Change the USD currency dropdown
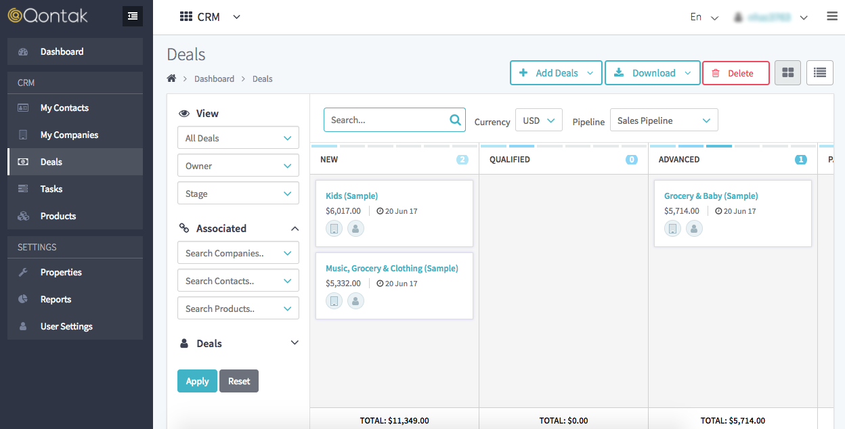Image resolution: width=845 pixels, height=429 pixels. point(539,120)
